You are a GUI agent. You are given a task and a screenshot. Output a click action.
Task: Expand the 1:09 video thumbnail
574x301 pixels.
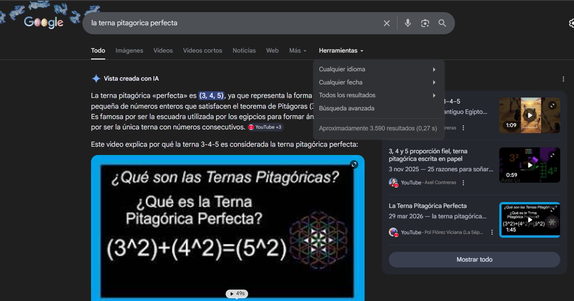[553, 105]
